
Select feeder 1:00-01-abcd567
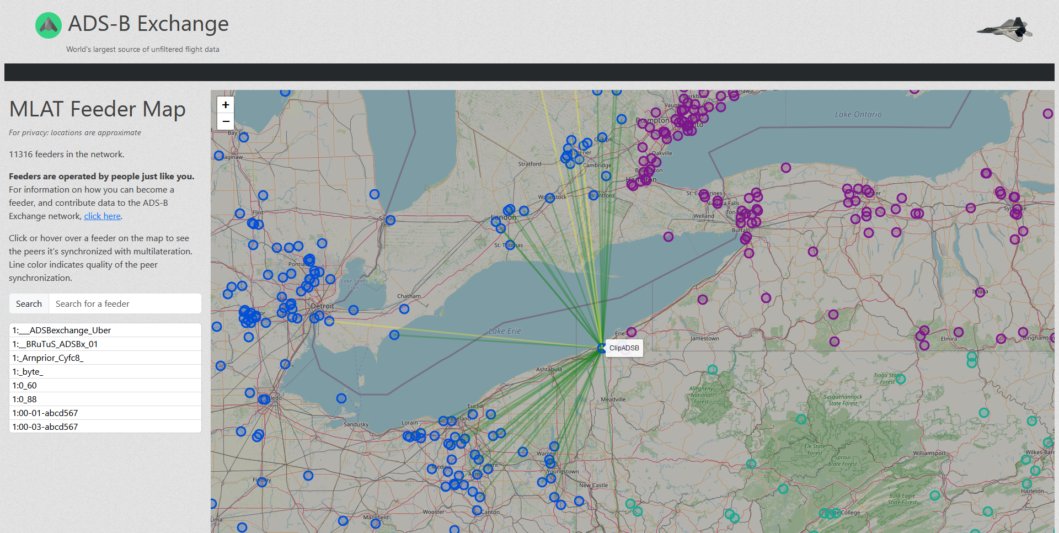click(x=105, y=413)
